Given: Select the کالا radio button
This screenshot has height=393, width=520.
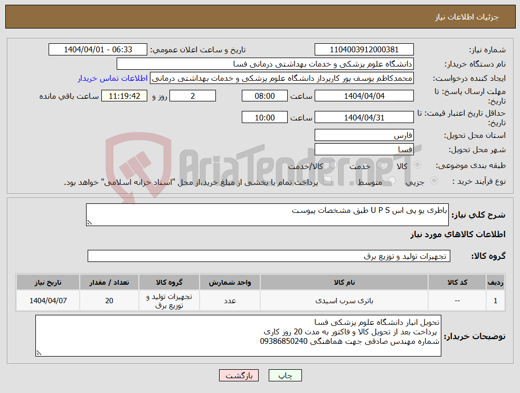Looking at the screenshot, I should coord(418,165).
